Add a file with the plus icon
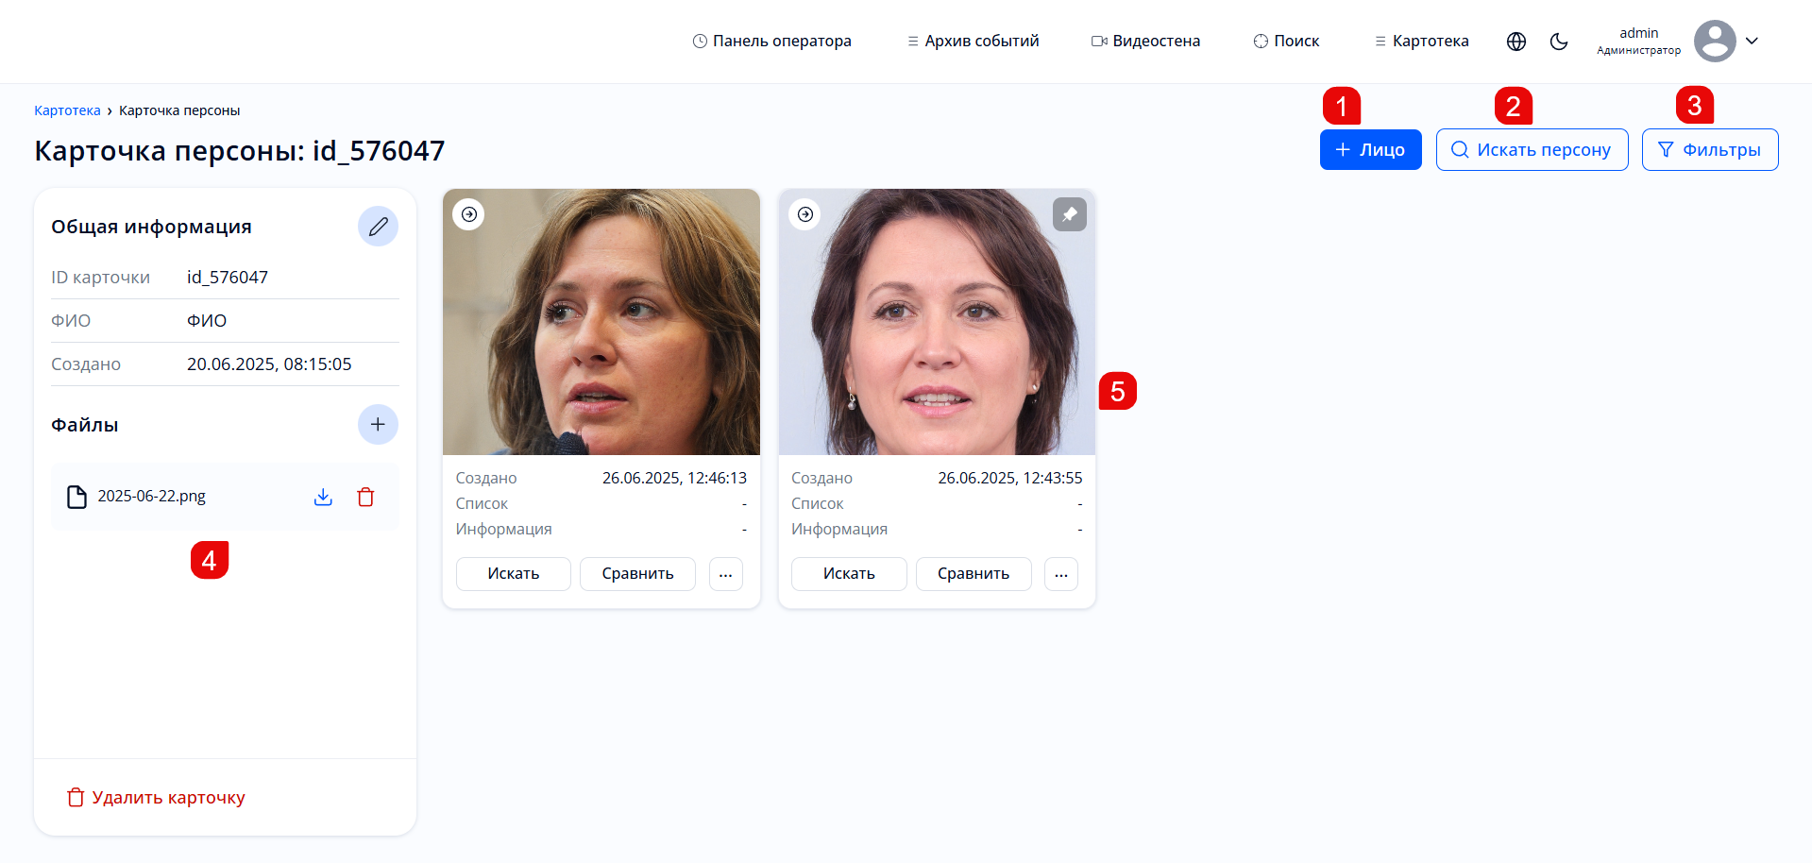Image resolution: width=1812 pixels, height=863 pixels. (378, 425)
